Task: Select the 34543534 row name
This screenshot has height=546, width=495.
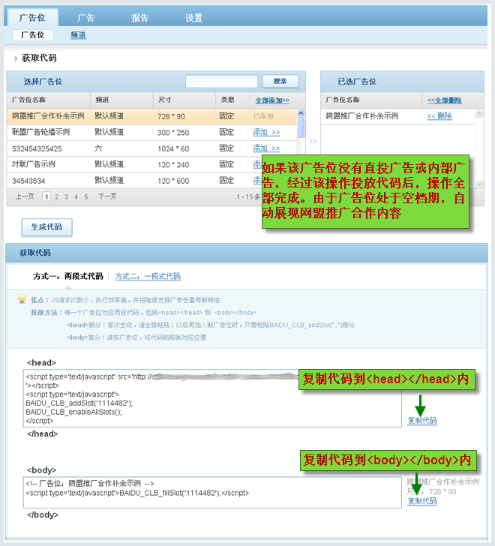Action: (x=28, y=181)
